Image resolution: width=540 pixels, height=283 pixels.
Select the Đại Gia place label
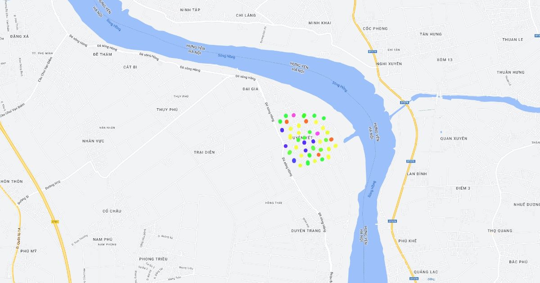(x=250, y=89)
